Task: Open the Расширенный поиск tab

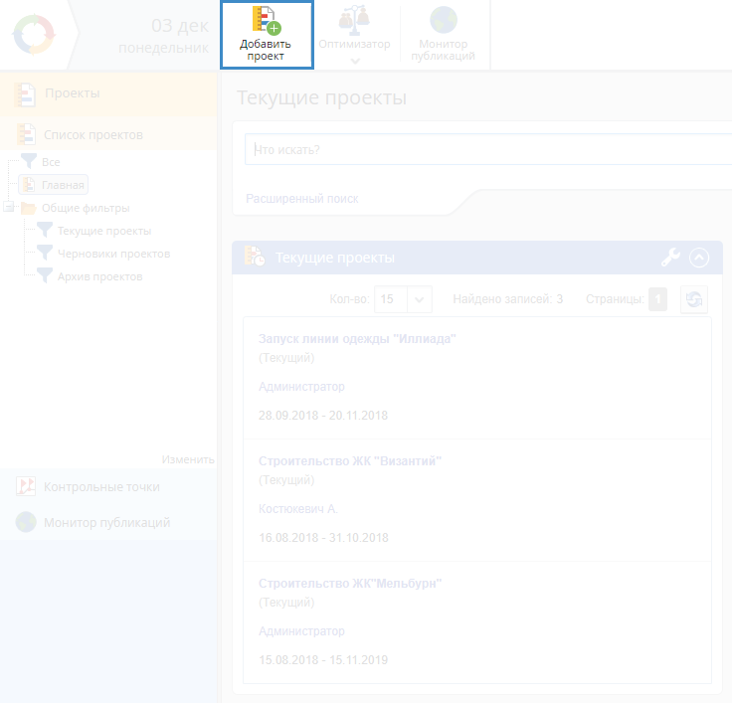Action: (x=301, y=199)
